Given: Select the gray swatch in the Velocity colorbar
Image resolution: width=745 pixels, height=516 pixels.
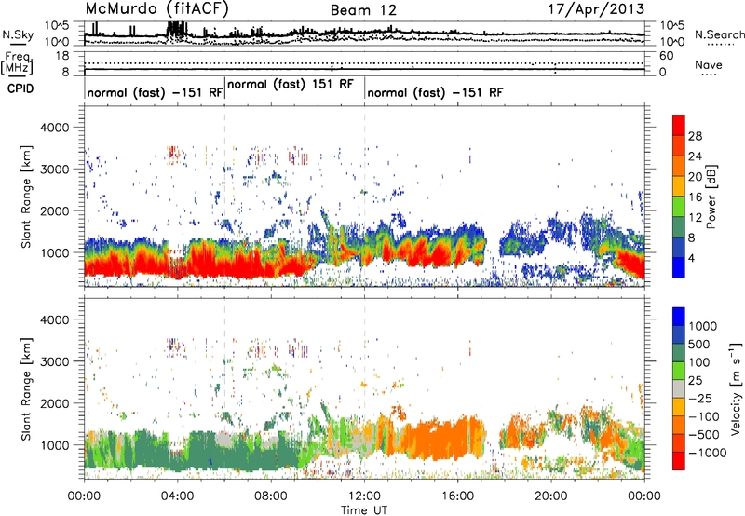Looking at the screenshot, I should [x=679, y=388].
